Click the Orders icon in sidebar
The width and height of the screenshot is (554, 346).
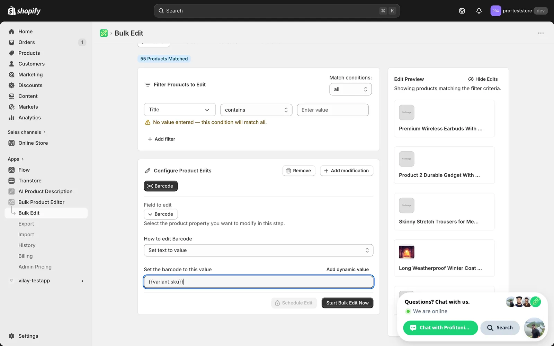click(12, 42)
